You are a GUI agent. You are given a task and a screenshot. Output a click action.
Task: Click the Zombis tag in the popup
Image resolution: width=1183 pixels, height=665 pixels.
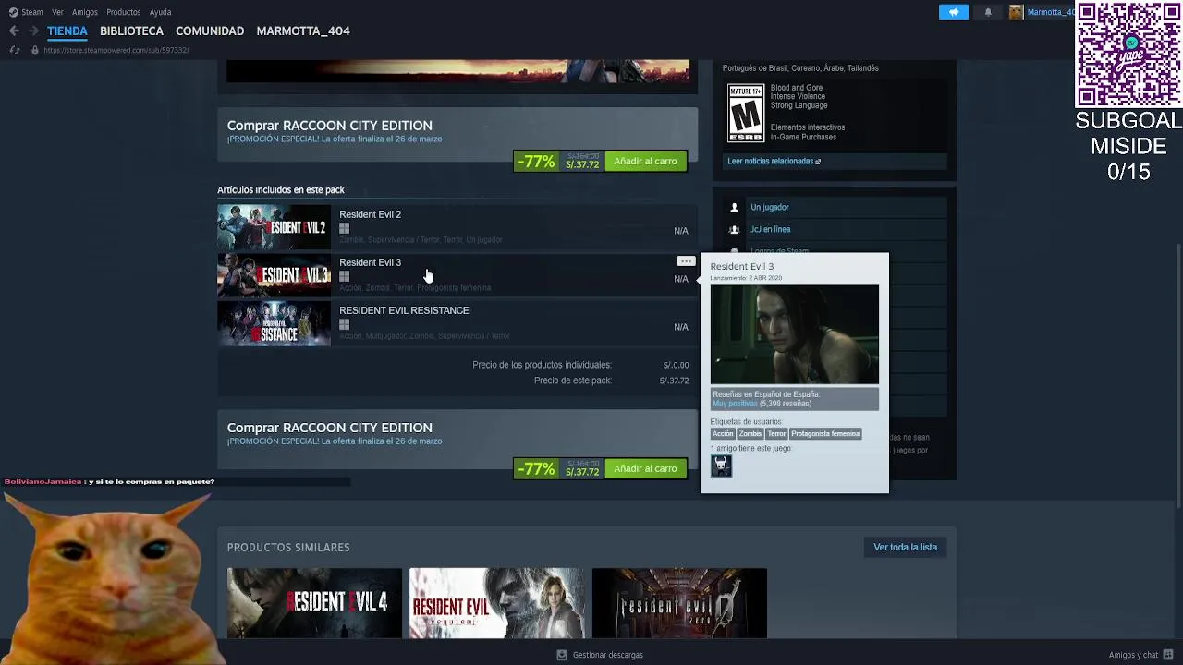click(750, 434)
